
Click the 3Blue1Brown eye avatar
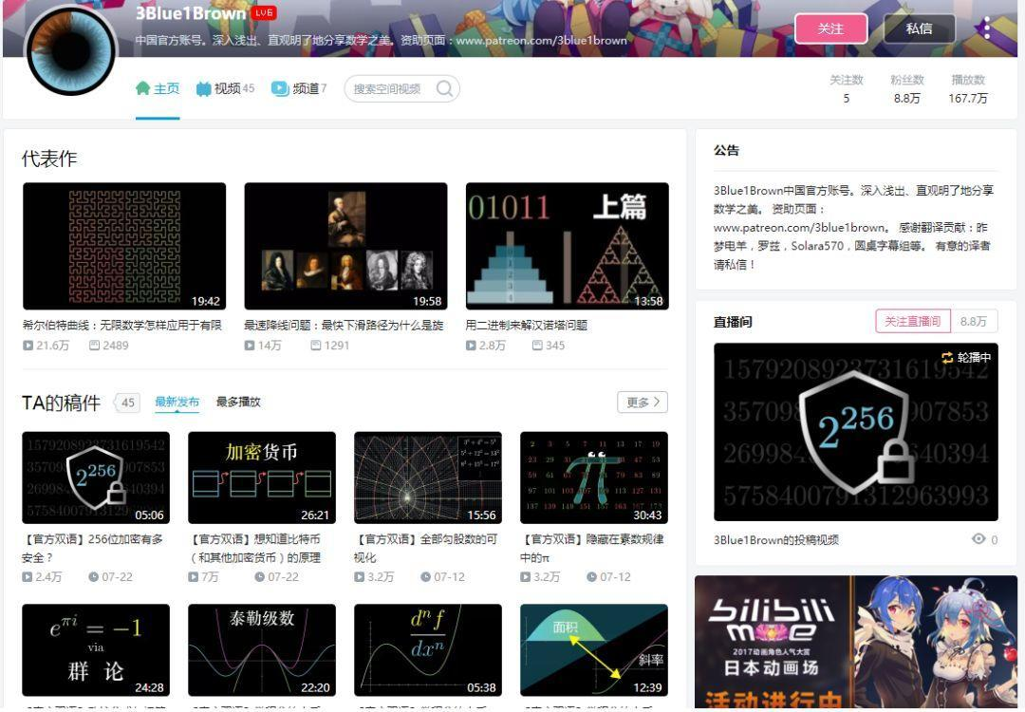point(71,50)
